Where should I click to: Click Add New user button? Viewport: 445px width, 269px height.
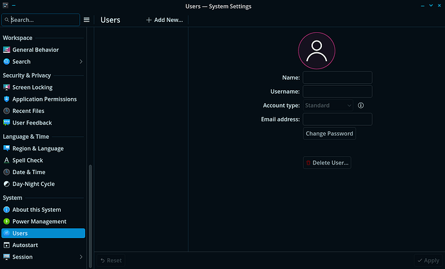click(164, 20)
